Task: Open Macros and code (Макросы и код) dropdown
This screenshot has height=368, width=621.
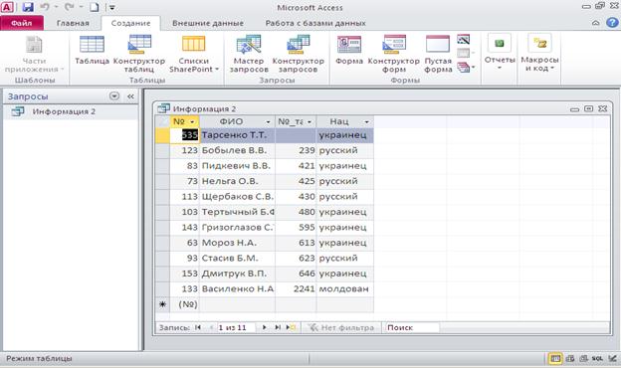Action: 539,53
